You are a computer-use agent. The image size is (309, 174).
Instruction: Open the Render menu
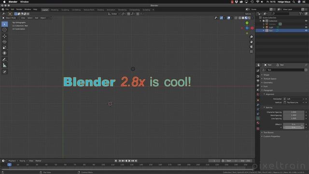[x=19, y=10]
